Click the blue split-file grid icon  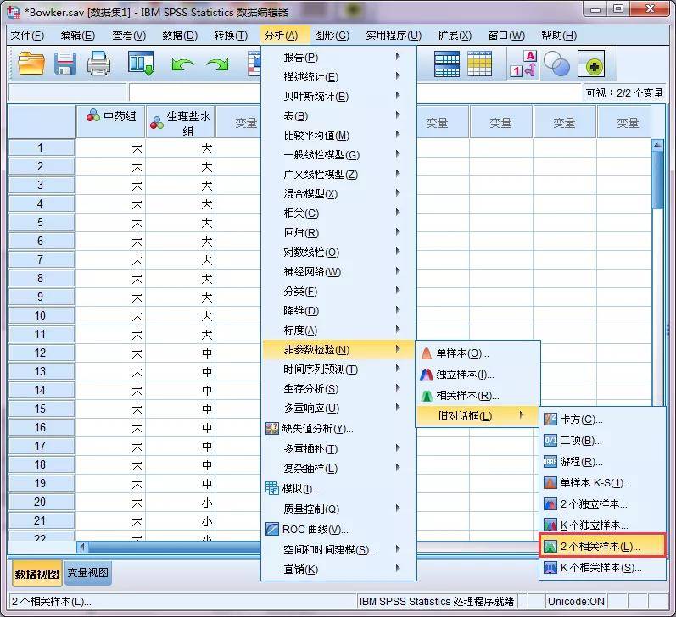[447, 64]
